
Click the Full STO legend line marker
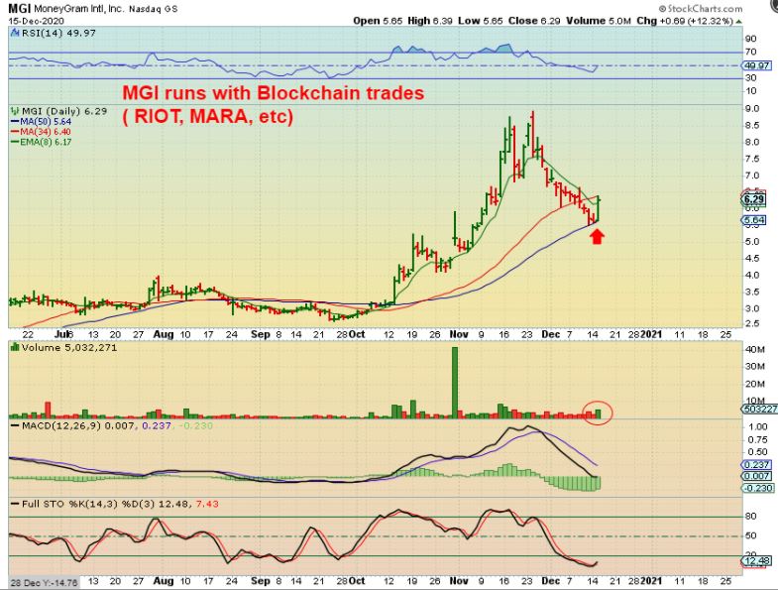15,504
